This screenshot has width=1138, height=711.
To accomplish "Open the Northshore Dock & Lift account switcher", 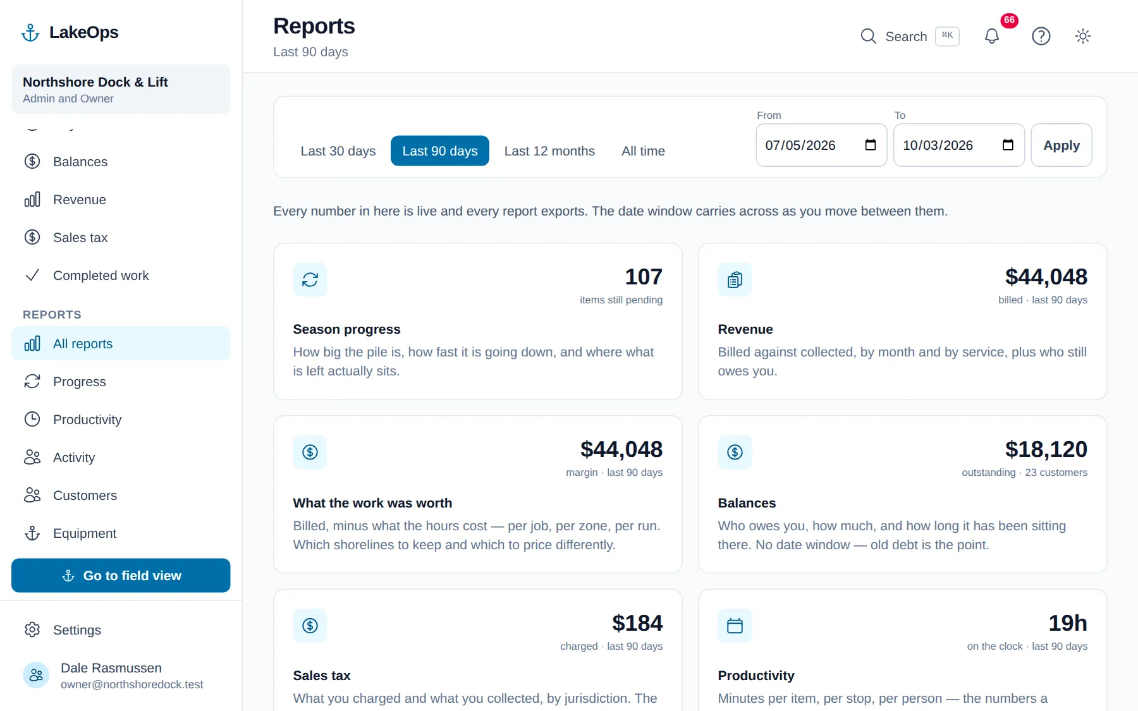I will coord(121,89).
